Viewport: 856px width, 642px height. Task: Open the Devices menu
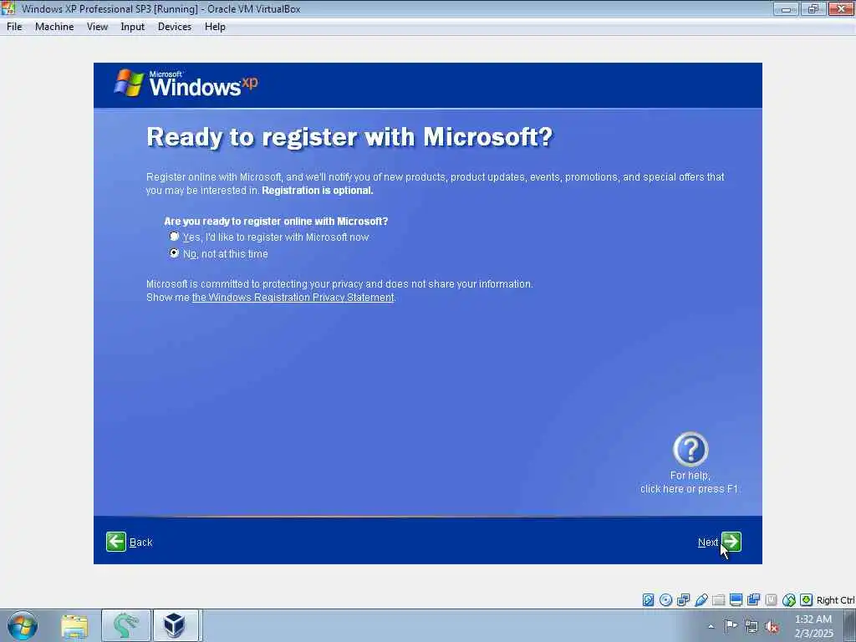point(175,27)
